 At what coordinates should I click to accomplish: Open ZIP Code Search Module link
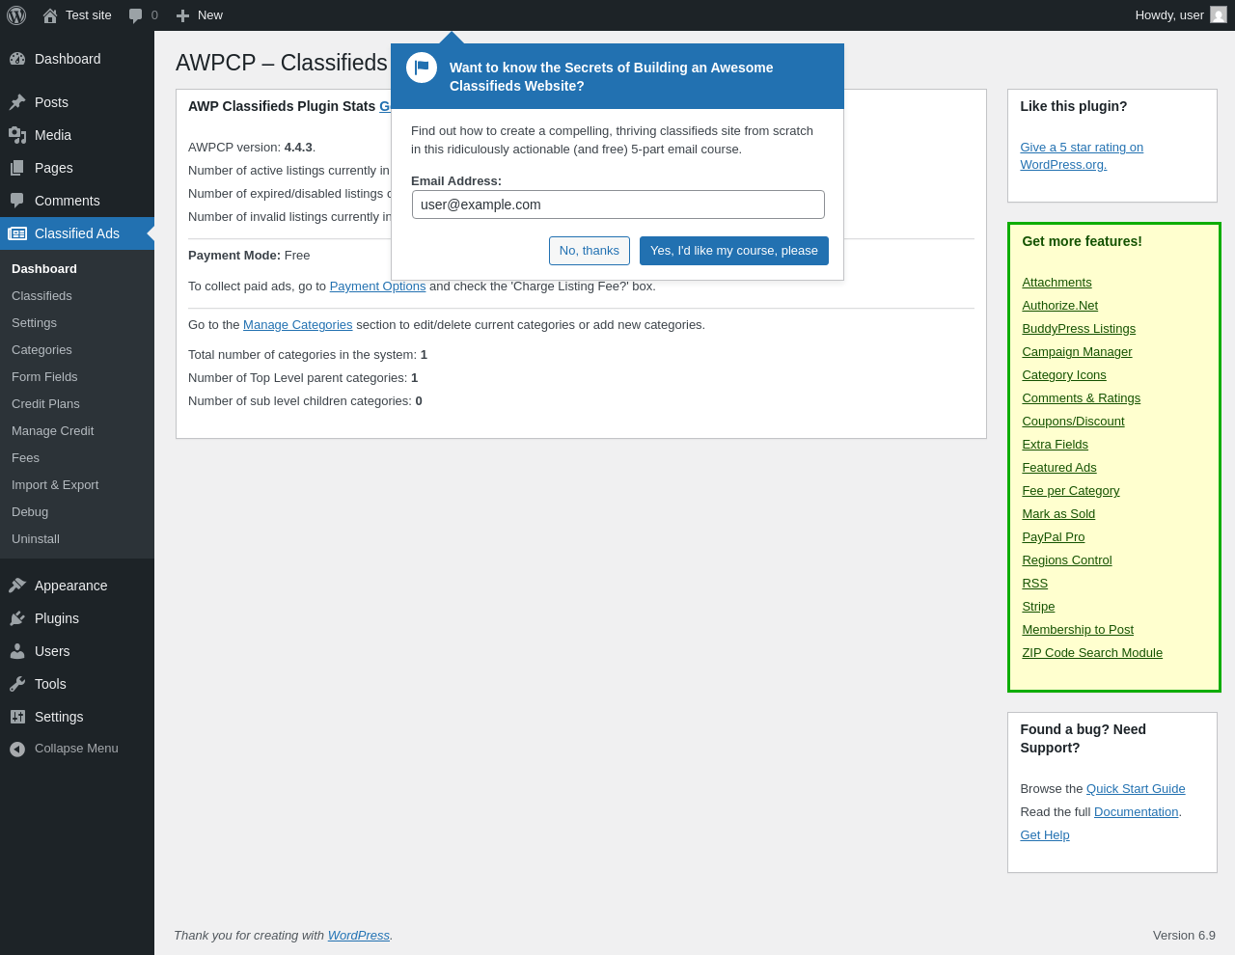coord(1092,653)
